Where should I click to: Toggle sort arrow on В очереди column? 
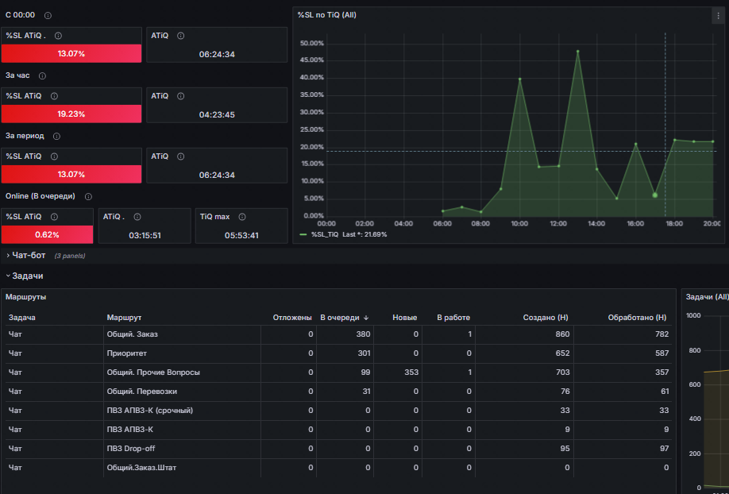pos(366,318)
